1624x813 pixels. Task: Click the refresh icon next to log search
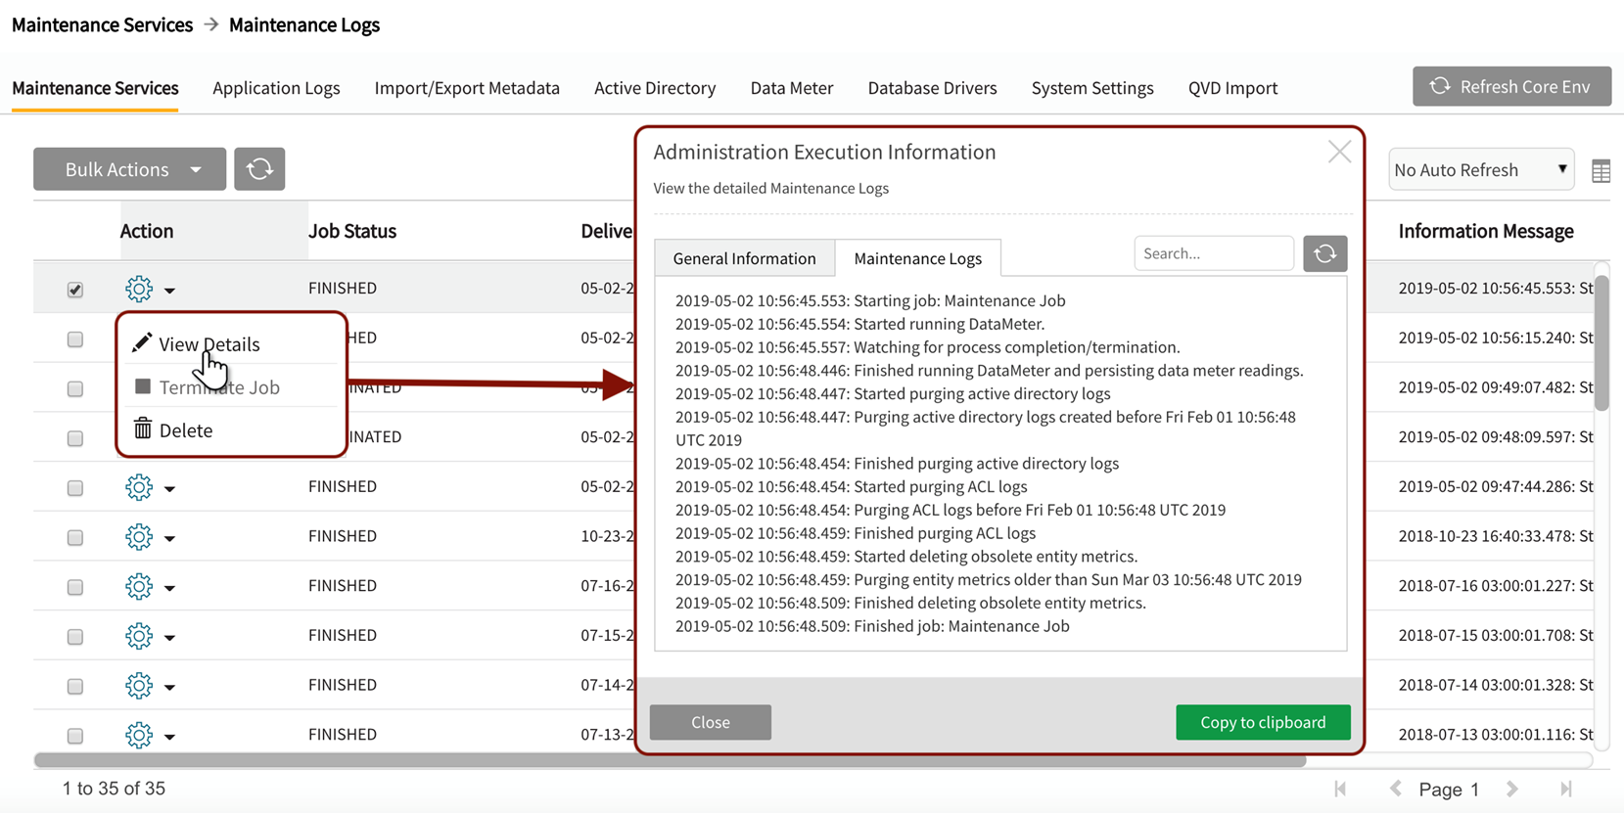coord(1324,253)
